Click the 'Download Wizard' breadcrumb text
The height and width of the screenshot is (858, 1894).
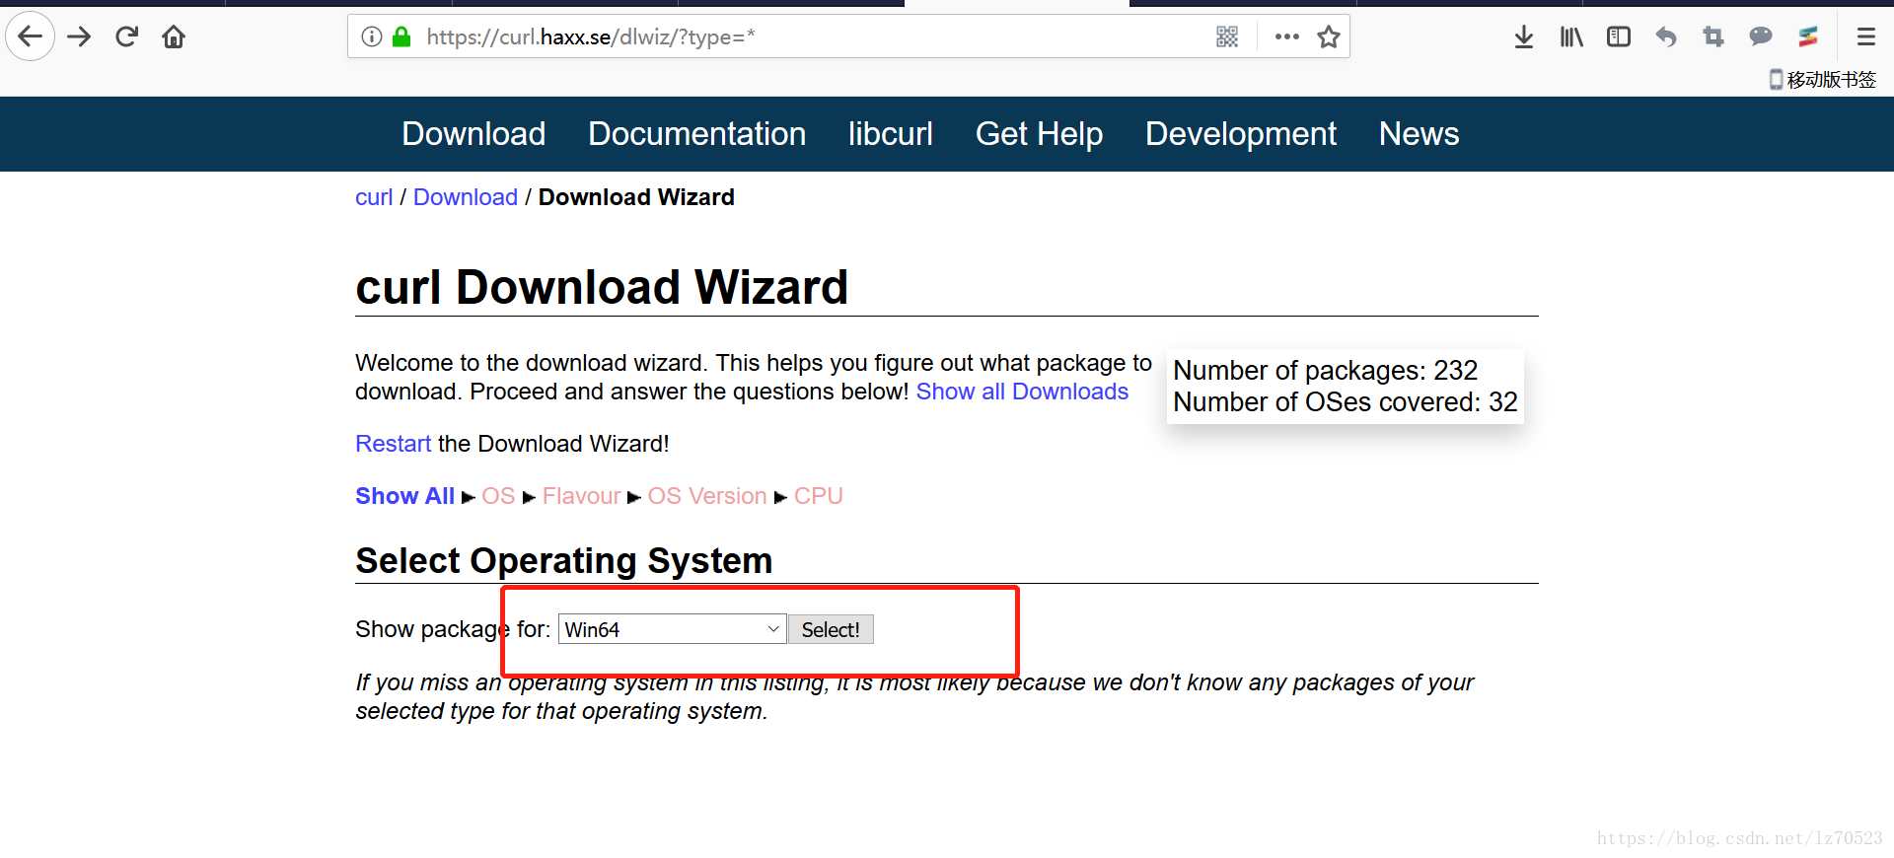tap(636, 197)
